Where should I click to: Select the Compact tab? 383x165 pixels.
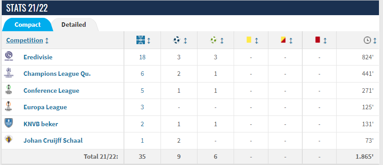28,25
